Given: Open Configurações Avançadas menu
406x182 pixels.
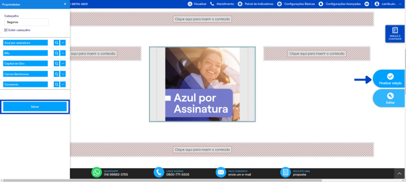Looking at the screenshot, I should pos(340,4).
